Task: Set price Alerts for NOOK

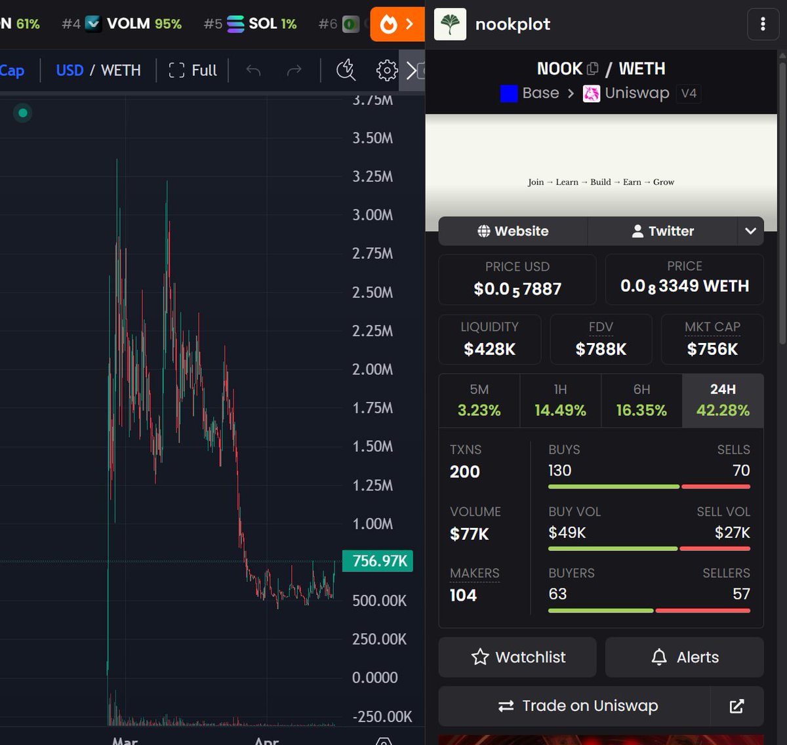Action: 685,657
